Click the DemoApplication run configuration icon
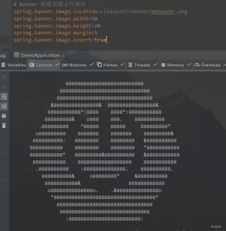The width and height of the screenshot is (226, 231). pyautogui.click(x=16, y=55)
